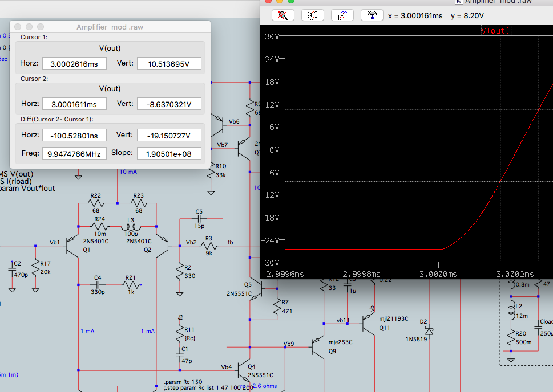Click the Vb2 net label

click(x=191, y=242)
